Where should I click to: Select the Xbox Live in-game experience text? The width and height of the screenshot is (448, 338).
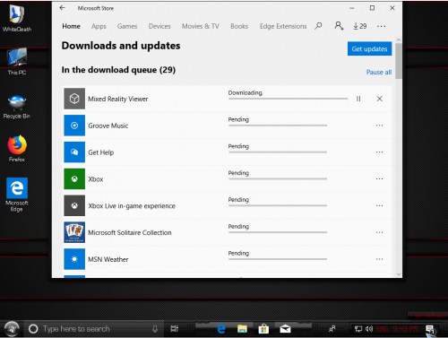pos(132,206)
